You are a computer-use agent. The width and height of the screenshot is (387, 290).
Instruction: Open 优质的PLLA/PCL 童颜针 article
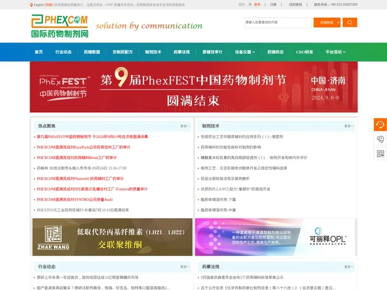coord(235,189)
